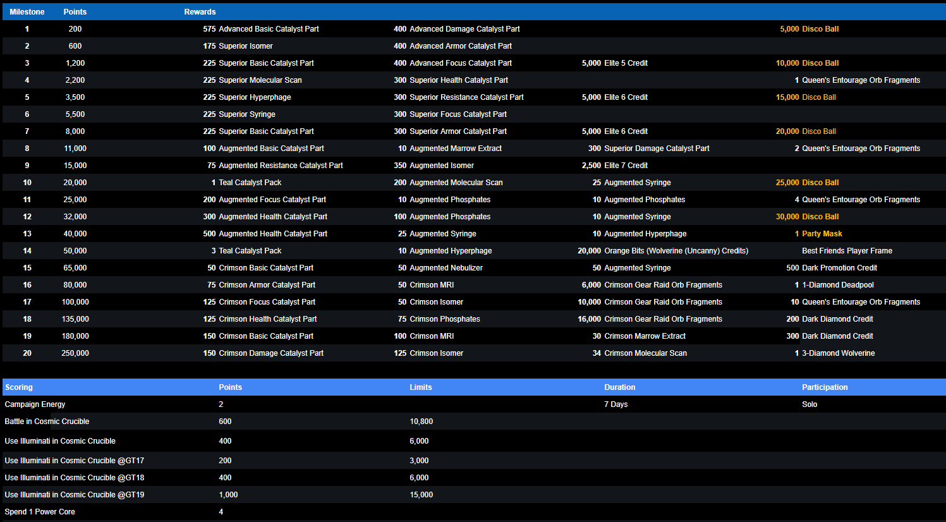Viewport: 946px width, 522px height.
Task: Click the Milestone column header
Action: (27, 12)
